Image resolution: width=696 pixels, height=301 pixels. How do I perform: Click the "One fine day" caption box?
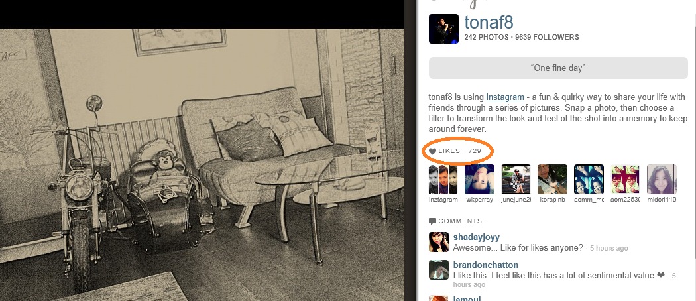tap(558, 68)
